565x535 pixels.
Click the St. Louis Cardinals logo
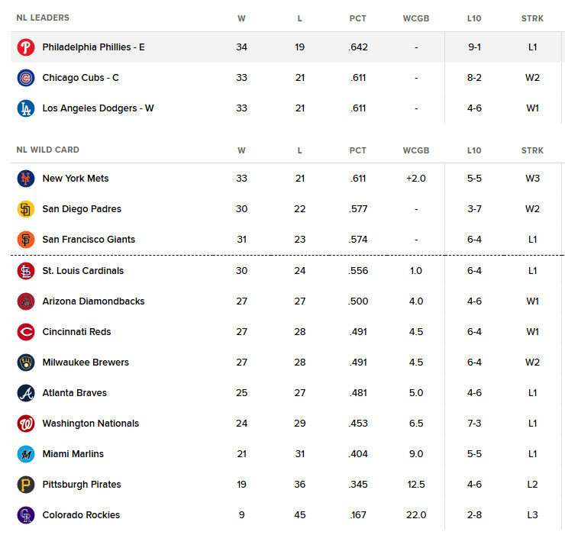click(26, 271)
